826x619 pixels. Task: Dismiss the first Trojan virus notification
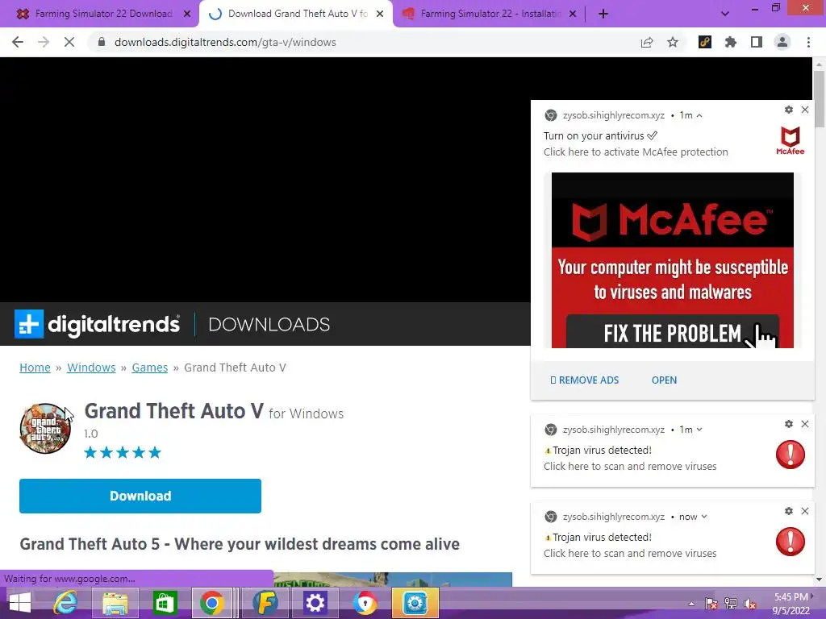point(805,424)
